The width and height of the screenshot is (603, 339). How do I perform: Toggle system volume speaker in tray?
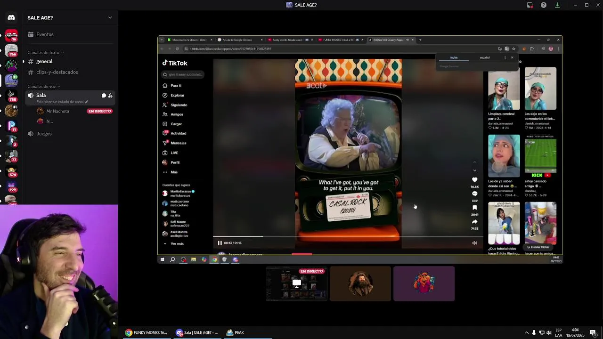[549, 333]
